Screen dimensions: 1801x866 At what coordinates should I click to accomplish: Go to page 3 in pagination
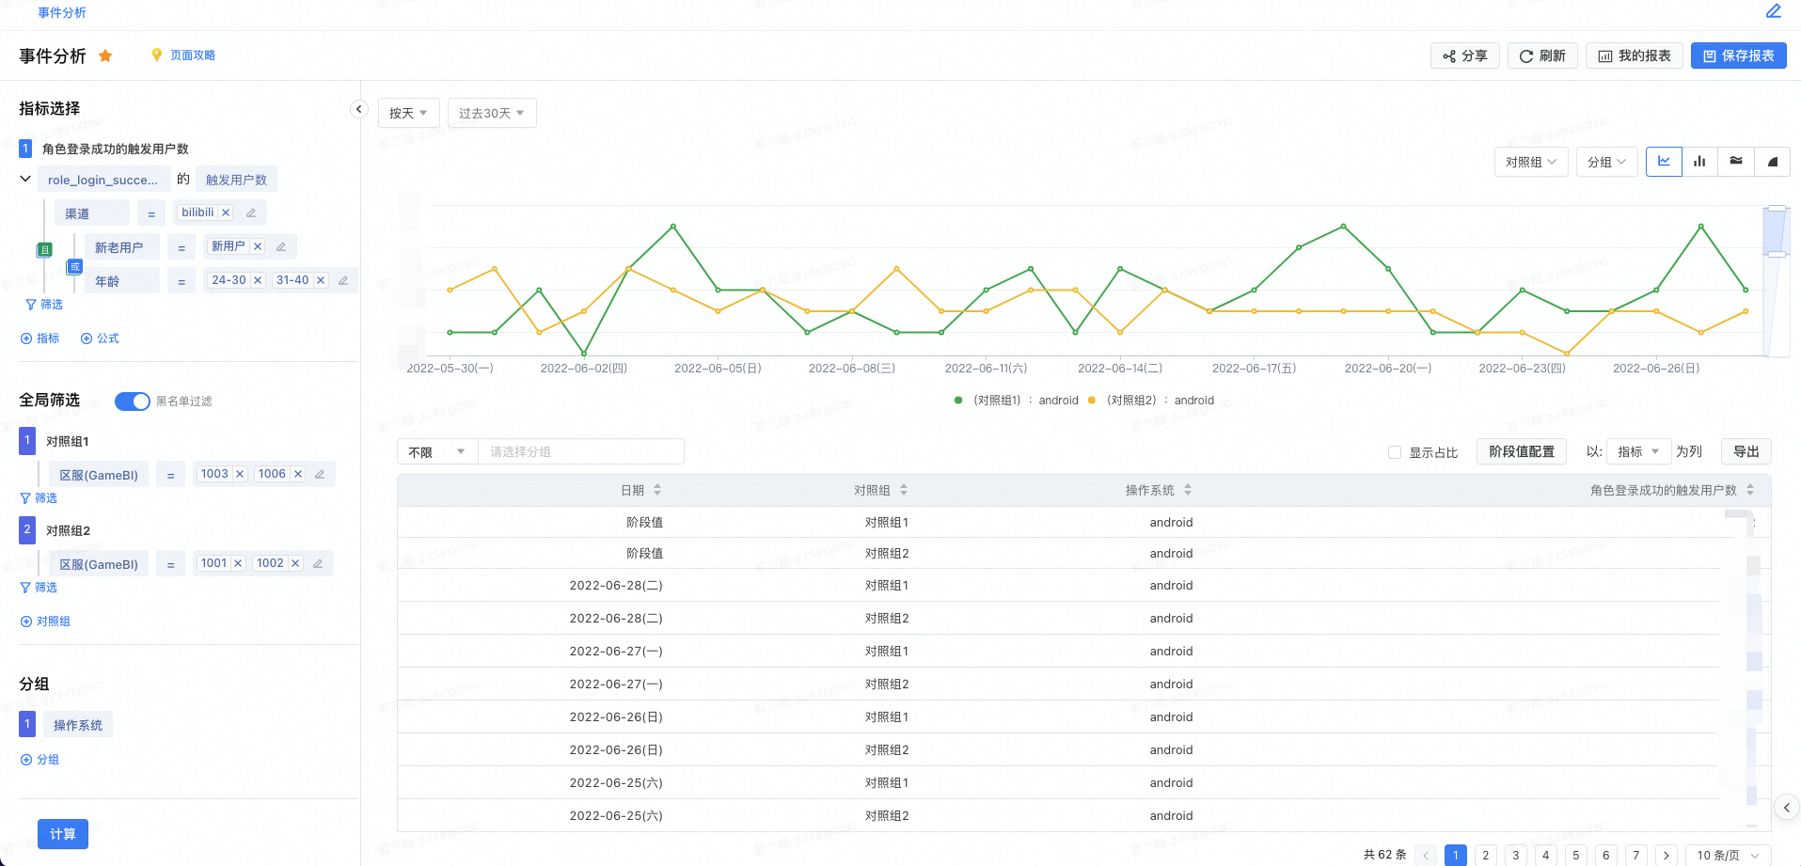[1515, 855]
